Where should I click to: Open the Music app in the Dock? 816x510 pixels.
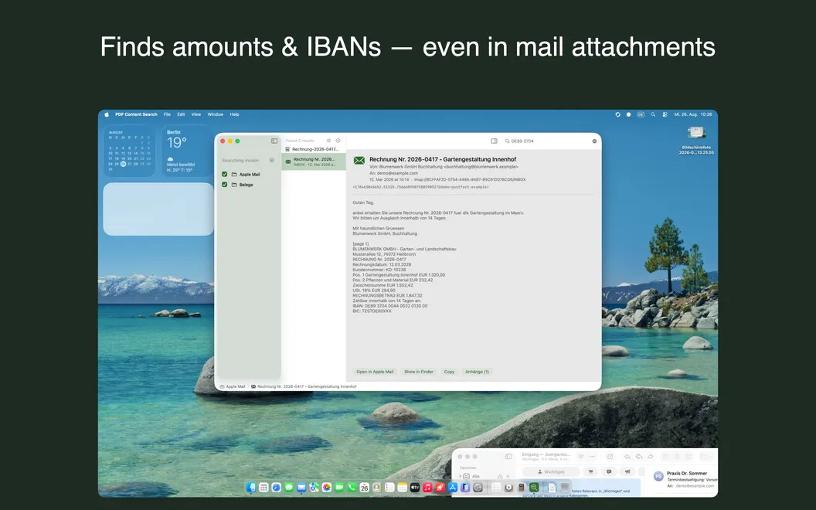427,488
